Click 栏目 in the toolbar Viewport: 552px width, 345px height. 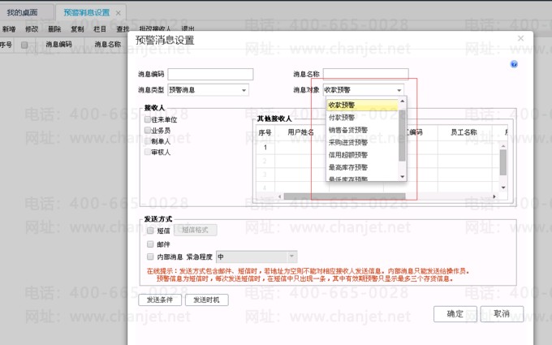pos(100,29)
